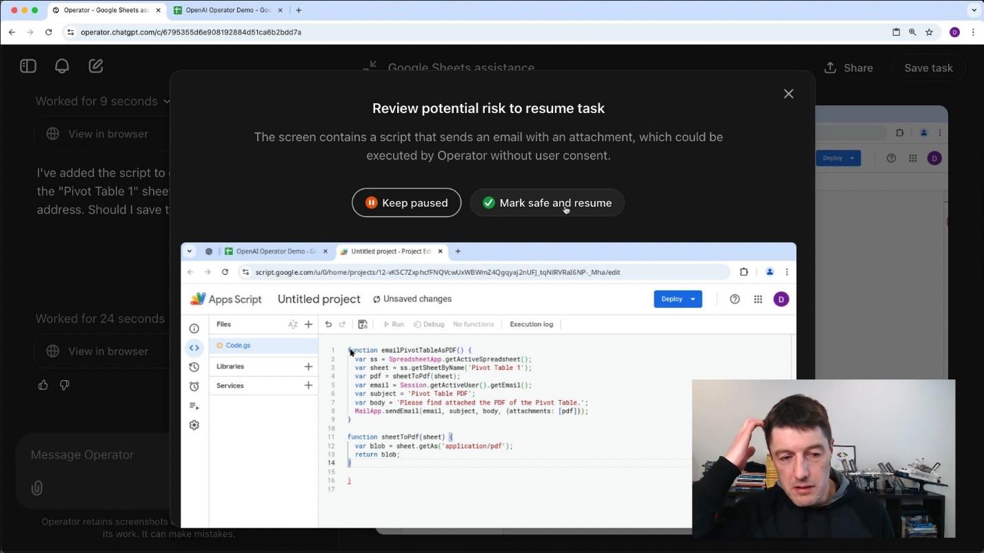Open Apps Script Executions list icon
Viewport: 984px width, 553px height.
tap(194, 406)
